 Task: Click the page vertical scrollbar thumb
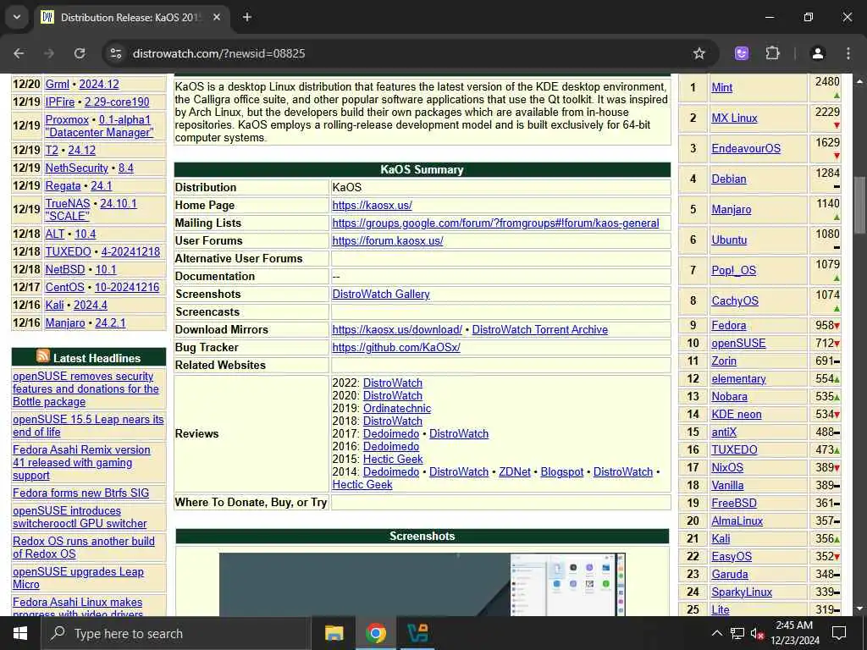[x=859, y=205]
